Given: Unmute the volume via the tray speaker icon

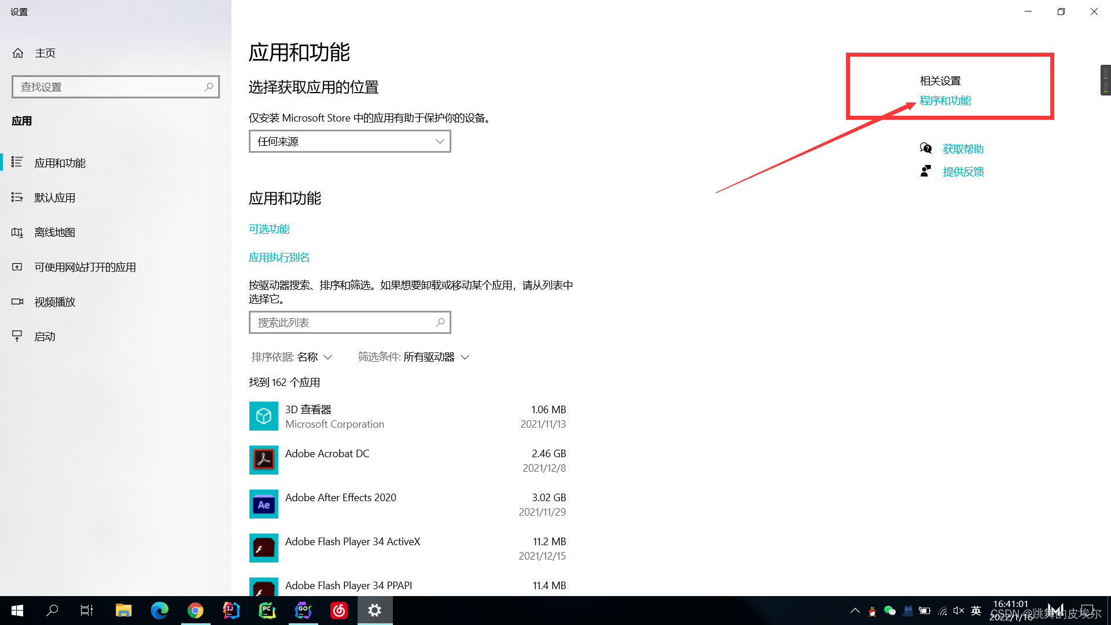Looking at the screenshot, I should tap(959, 610).
